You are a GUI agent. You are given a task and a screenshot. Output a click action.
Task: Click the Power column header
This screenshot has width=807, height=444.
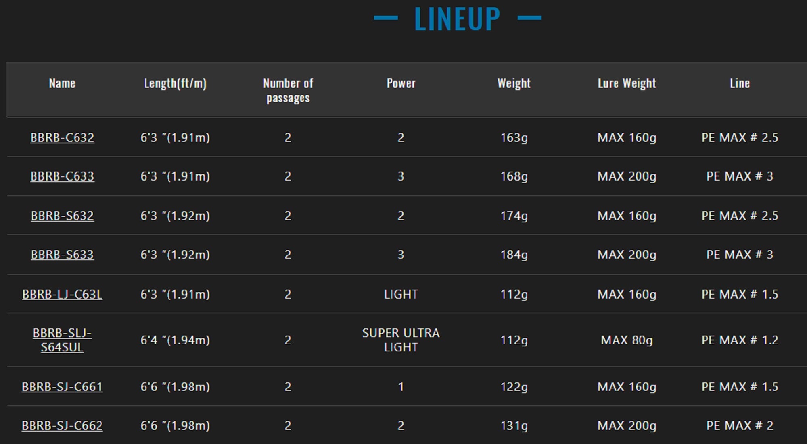click(x=401, y=83)
